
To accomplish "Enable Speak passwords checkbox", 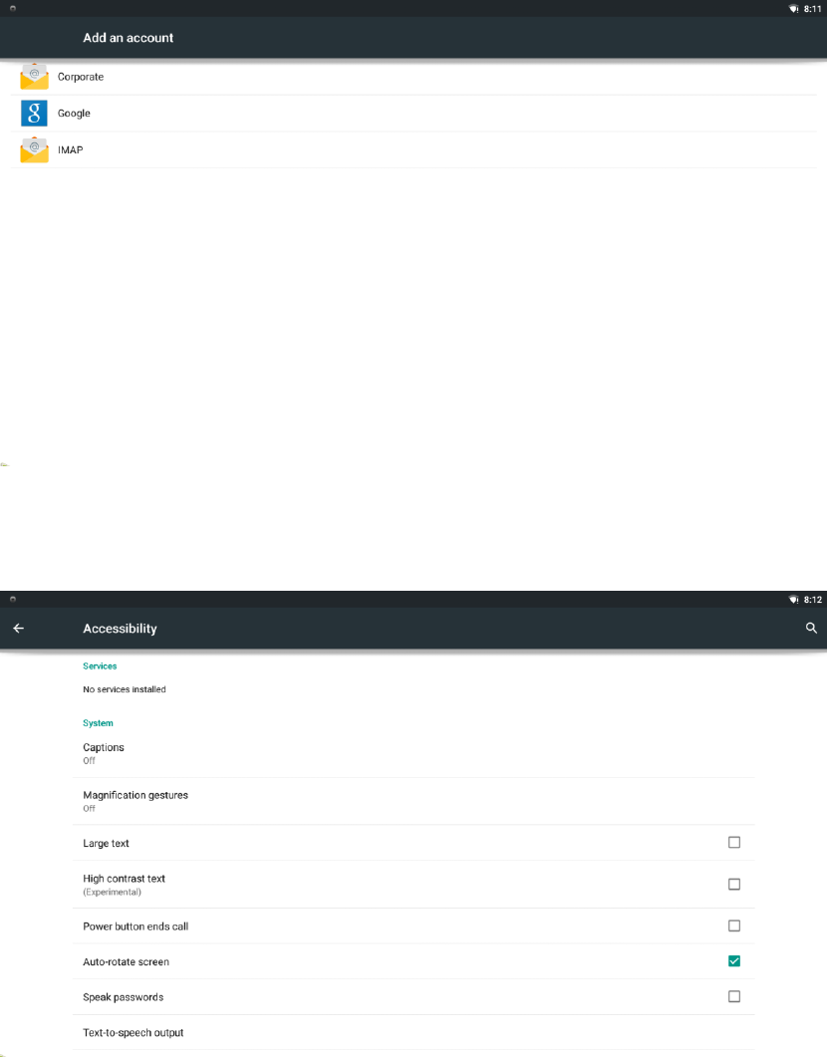I will (734, 996).
